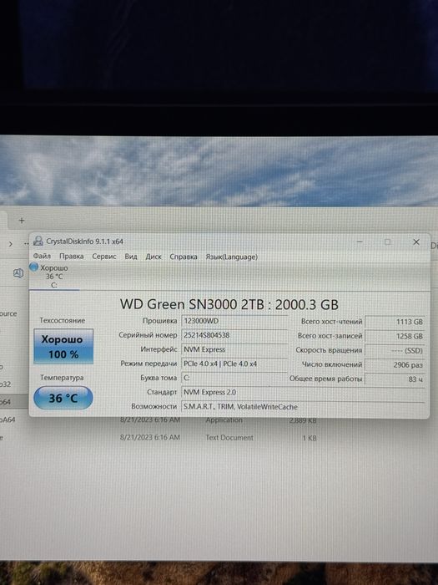Viewport: 438px width, 585px height.
Task: Click the WD Green SN3000 2TB title
Action: coord(229,304)
